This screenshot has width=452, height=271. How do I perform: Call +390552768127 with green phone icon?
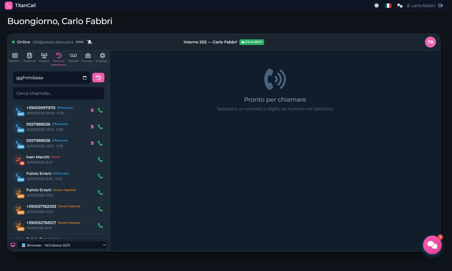pos(100,225)
